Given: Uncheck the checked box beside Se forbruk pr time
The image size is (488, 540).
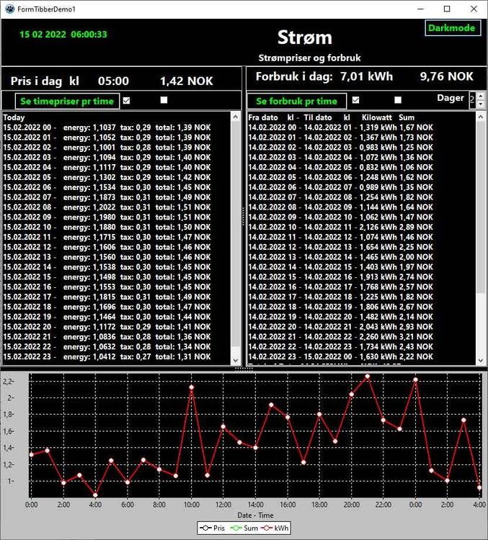Looking at the screenshot, I should tap(355, 101).
